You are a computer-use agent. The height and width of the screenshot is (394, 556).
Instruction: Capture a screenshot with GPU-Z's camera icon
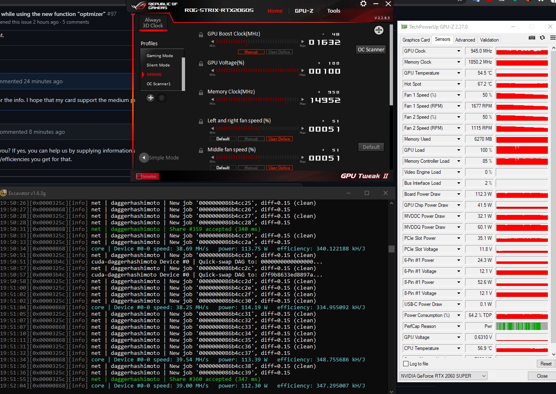pos(532,37)
